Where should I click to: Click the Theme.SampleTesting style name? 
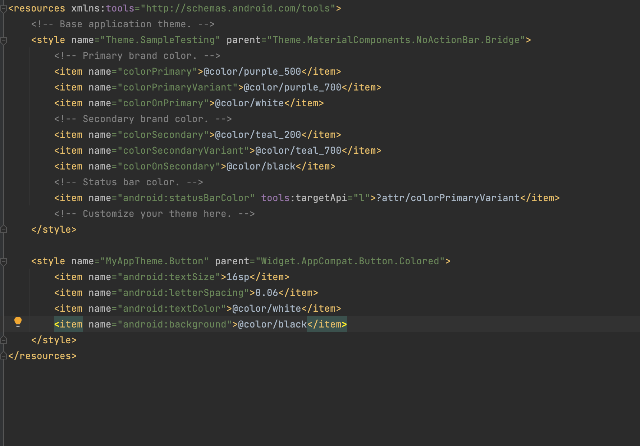pos(160,40)
